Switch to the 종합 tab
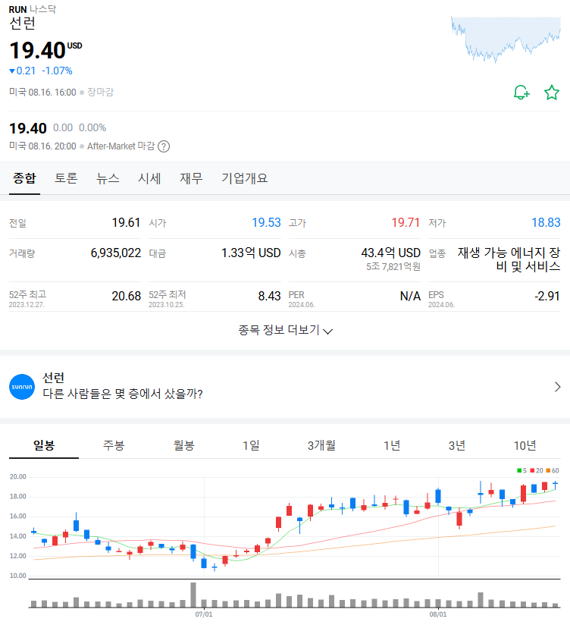570x625 pixels. [x=25, y=177]
